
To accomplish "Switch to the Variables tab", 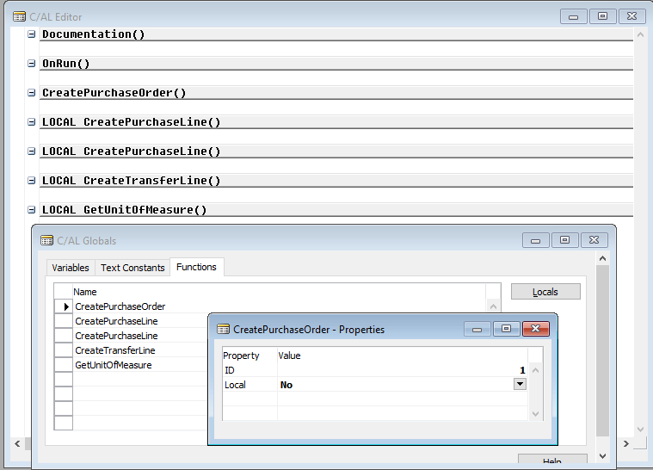I will (70, 268).
